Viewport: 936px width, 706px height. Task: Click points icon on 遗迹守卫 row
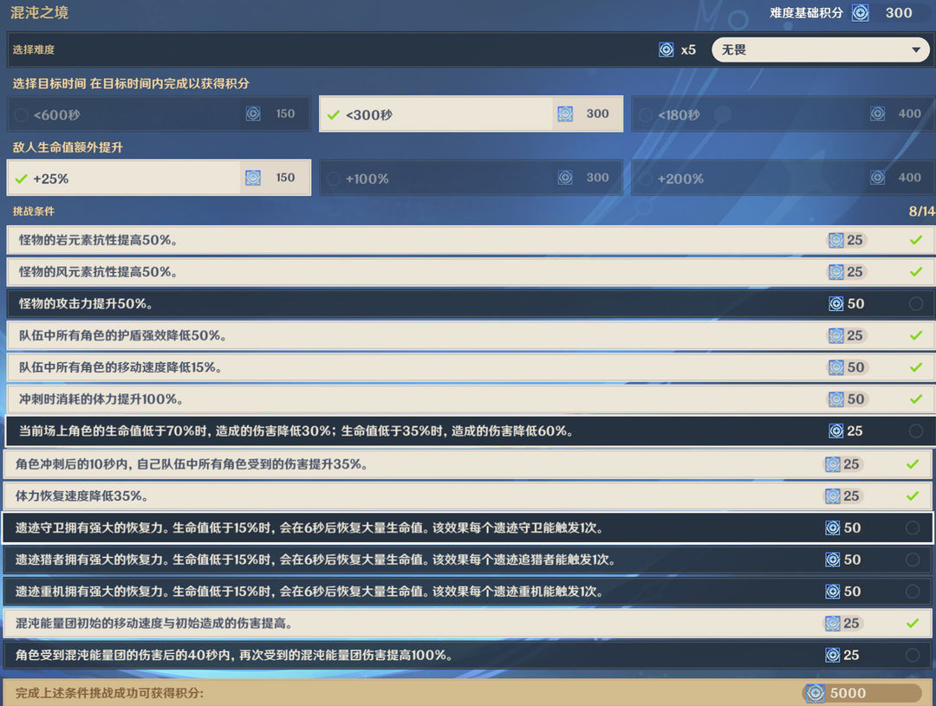tap(833, 528)
